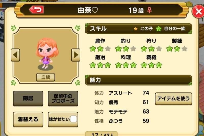
Task: Click the grey third star under 釣り
Action: coord(133,49)
